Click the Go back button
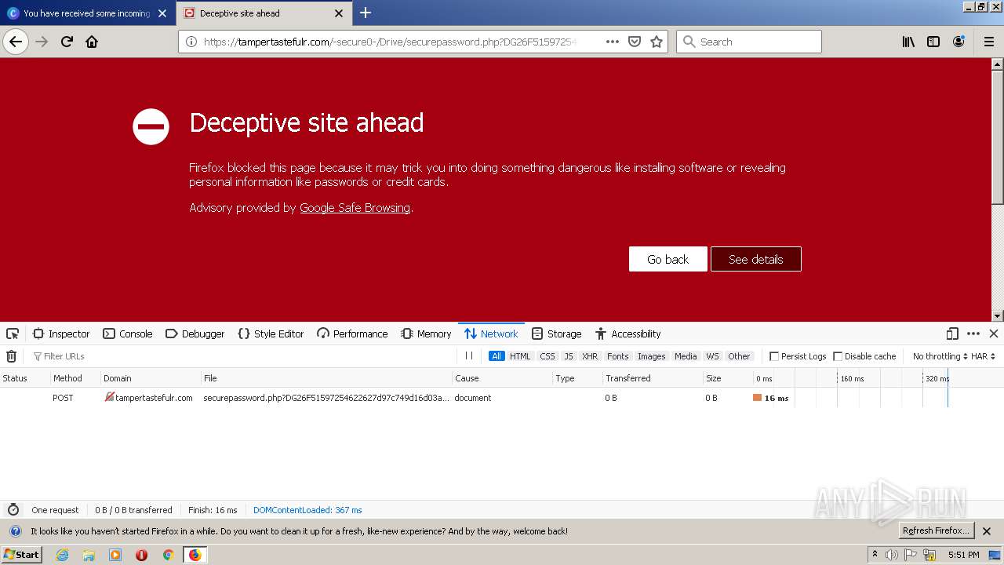This screenshot has height=565, width=1004. coord(668,259)
